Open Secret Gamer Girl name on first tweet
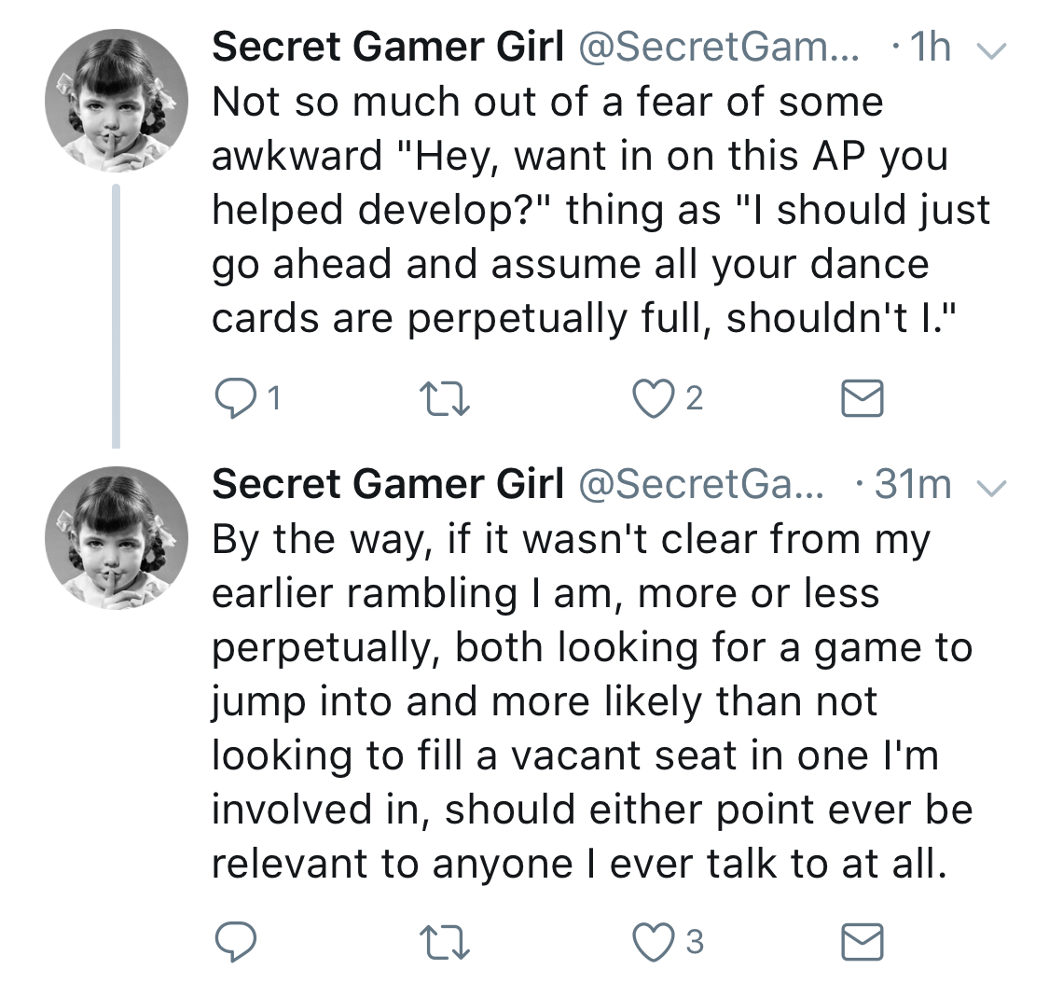 click(388, 47)
